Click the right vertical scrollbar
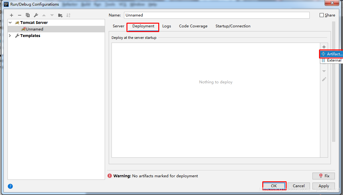 pos(333,82)
